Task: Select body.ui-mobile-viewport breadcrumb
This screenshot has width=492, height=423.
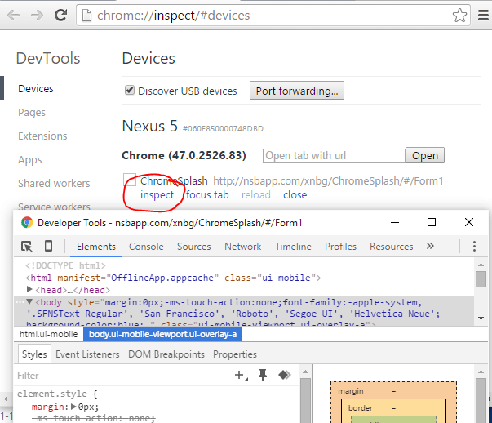Action: pos(162,334)
